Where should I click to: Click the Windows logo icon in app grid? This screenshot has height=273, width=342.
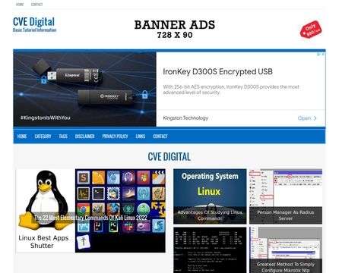tap(144, 177)
